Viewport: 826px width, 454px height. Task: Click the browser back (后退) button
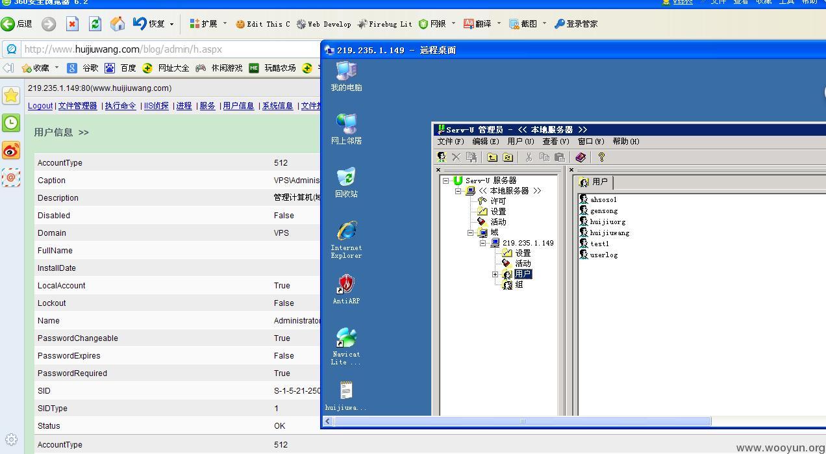tap(17, 24)
